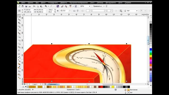Image resolution: width=169 pixels, height=95 pixels.
Task: Expand the color profile status arrow
Action: click(x=96, y=92)
